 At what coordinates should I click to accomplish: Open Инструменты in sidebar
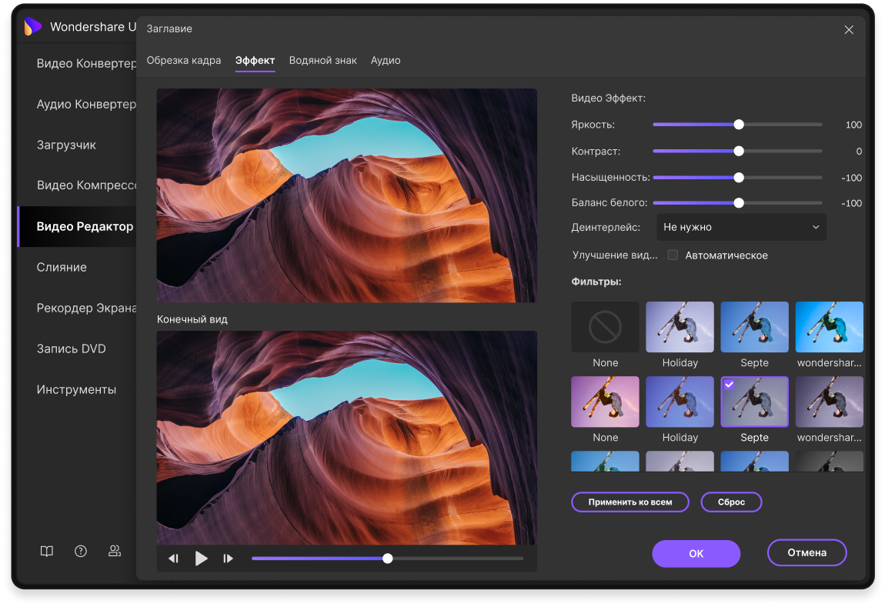click(76, 389)
